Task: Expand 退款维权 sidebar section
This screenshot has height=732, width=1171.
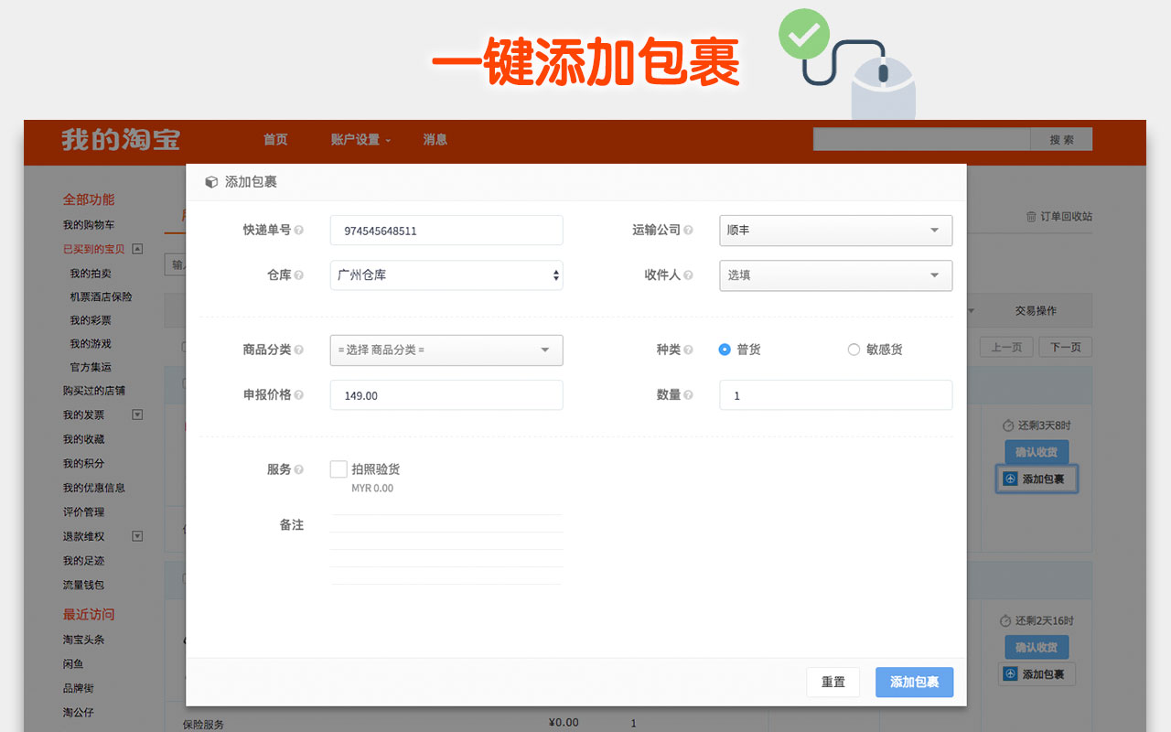Action: pos(137,536)
